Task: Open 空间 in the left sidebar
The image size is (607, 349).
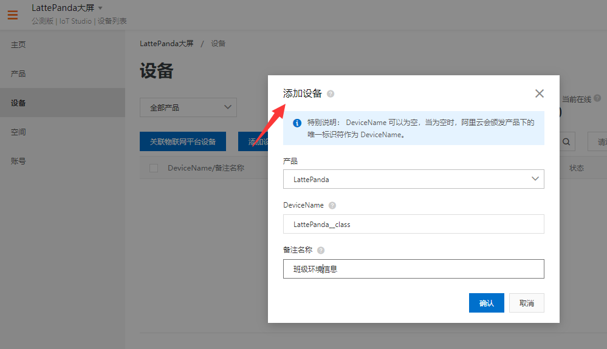Action: point(18,132)
